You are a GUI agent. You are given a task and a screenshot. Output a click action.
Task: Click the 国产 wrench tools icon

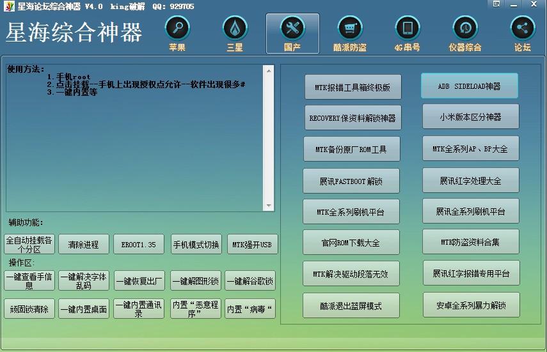(x=292, y=29)
